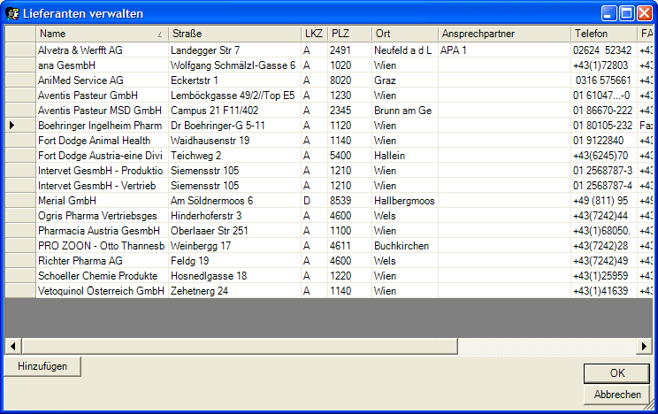658x414 pixels.
Task: Select the AniMed Service AG cell
Action: pos(102,80)
